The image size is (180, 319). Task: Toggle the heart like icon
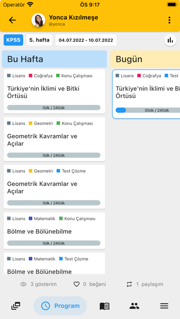point(76,284)
